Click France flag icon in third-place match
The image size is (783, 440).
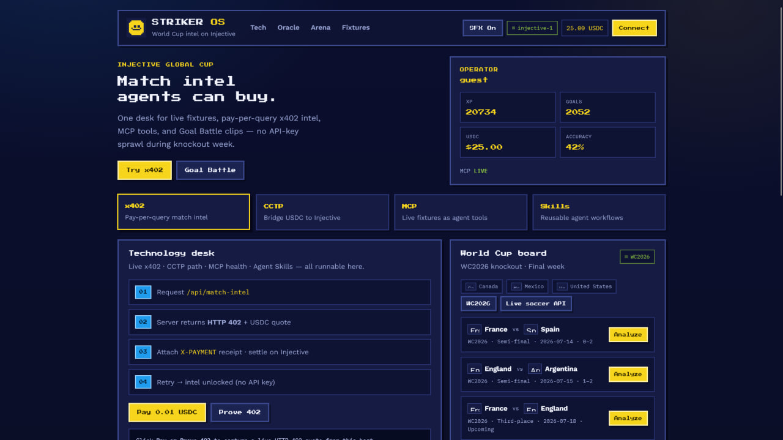click(474, 409)
